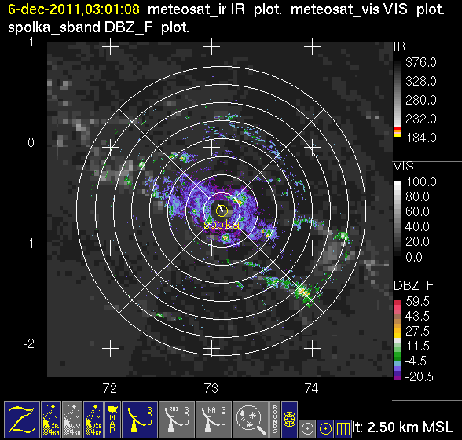Click the particle magnifier icon
The image size is (462, 440).
251,419
